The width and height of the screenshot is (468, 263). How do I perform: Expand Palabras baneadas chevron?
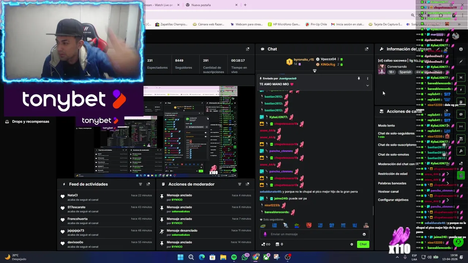(x=448, y=183)
